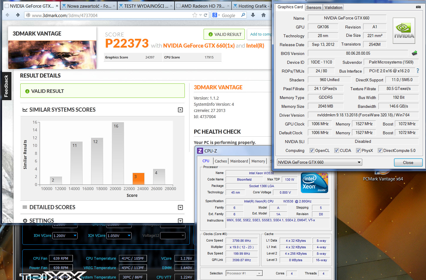Click the Add to compare button
This screenshot has height=280, width=426.
(259, 34)
